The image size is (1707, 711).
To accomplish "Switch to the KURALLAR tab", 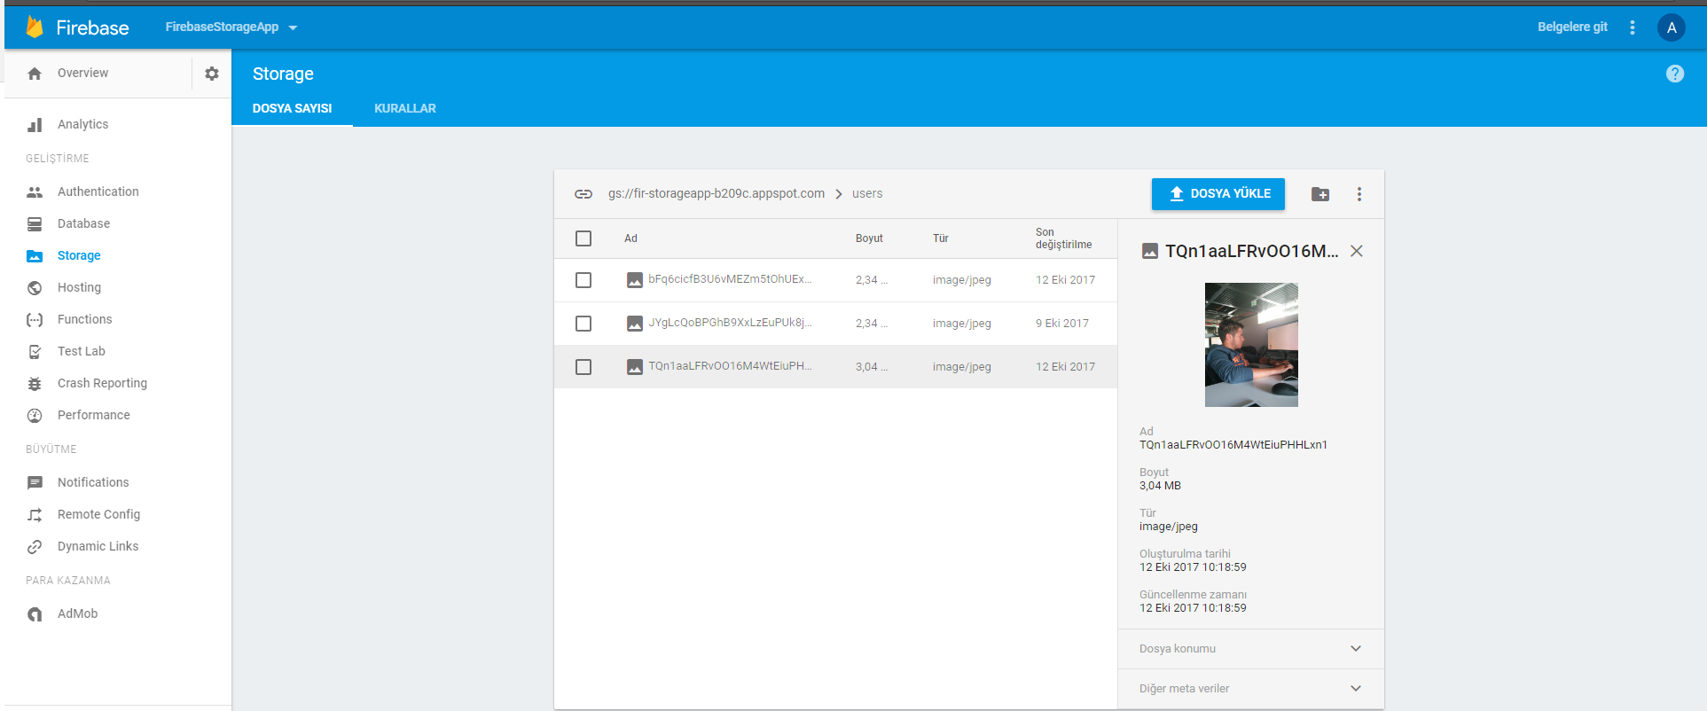I will pos(404,108).
